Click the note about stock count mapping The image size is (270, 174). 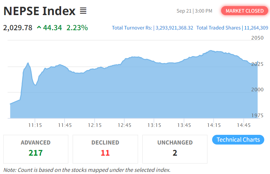[87, 170]
